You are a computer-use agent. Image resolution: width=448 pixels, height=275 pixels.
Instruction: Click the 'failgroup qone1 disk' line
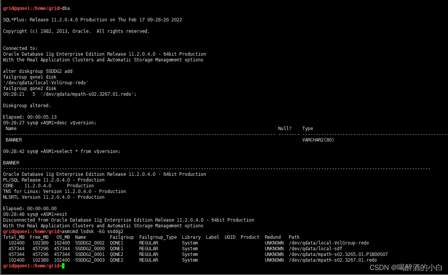coord(30,77)
